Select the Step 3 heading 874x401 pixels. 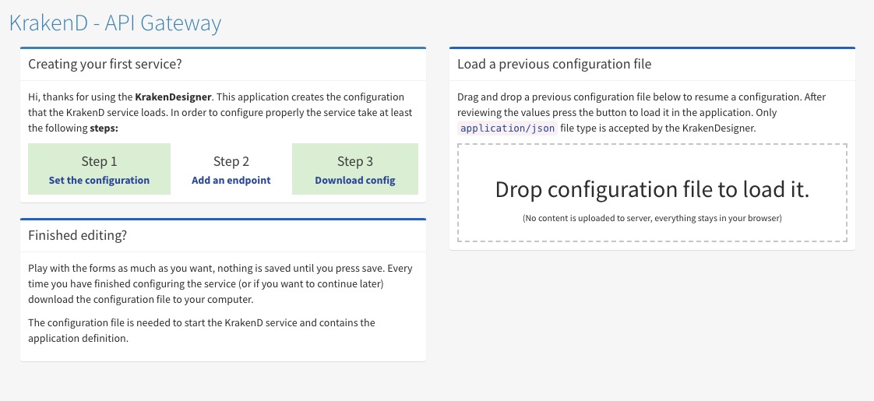click(x=355, y=161)
